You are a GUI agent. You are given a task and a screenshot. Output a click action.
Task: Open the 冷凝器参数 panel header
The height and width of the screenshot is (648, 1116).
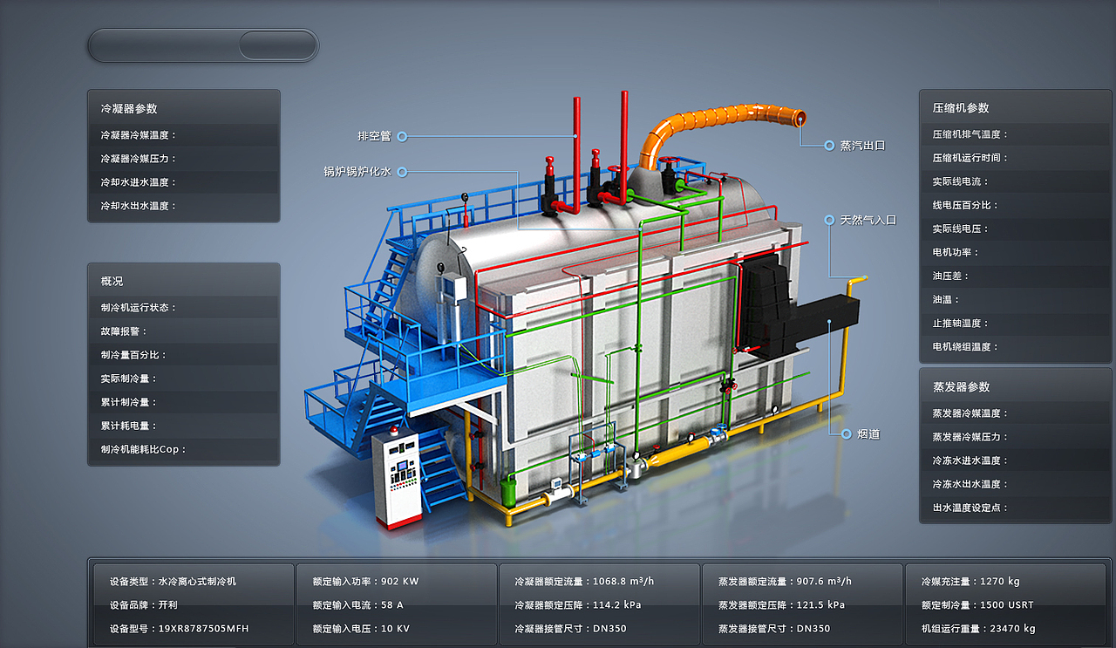pyautogui.click(x=184, y=108)
